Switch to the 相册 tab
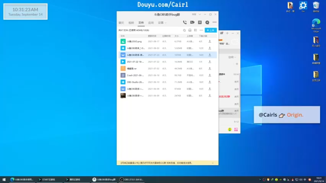This screenshot has width=326, height=183. tap(131, 23)
